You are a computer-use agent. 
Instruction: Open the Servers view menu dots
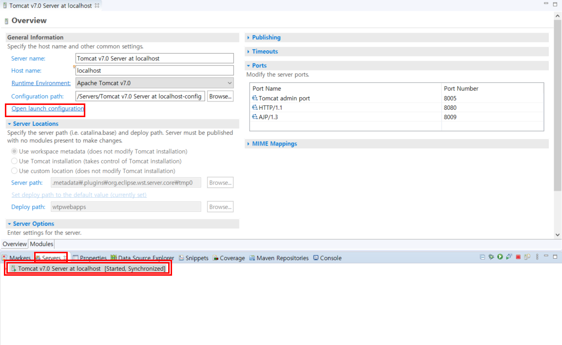(537, 257)
